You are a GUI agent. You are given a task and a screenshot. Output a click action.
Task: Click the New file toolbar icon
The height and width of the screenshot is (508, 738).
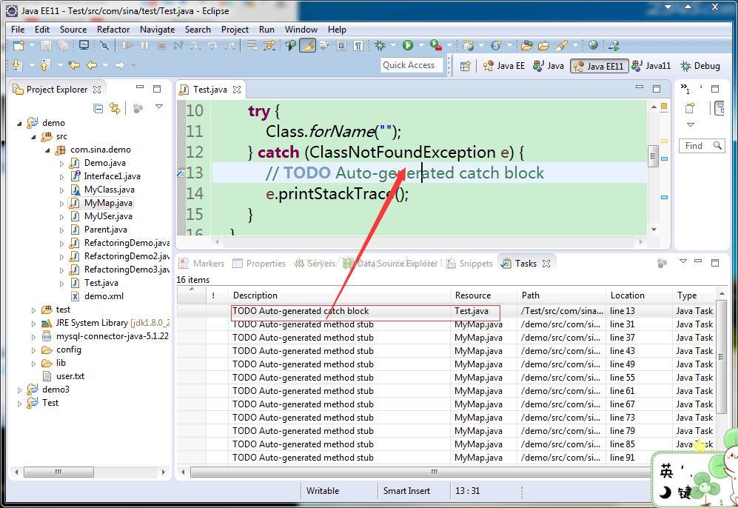click(x=19, y=46)
